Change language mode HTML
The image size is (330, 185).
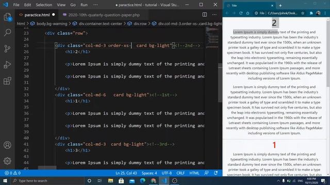(194, 173)
